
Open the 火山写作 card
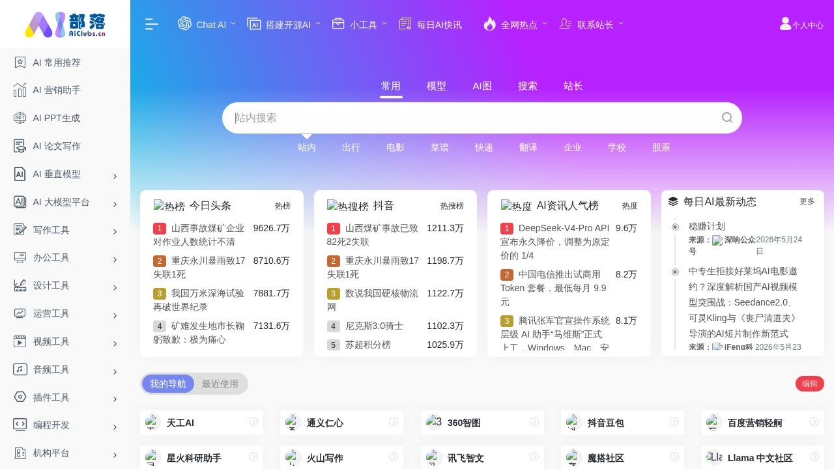(341, 458)
